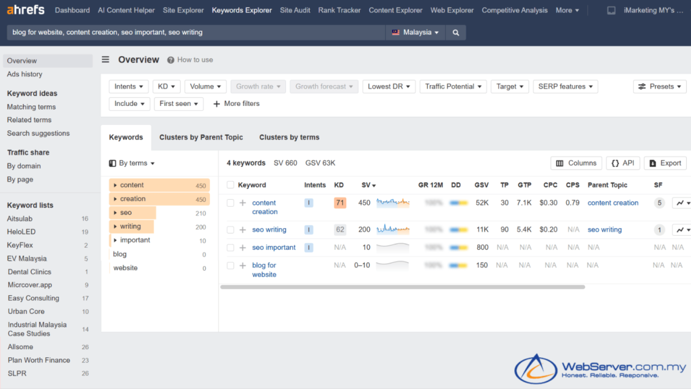
Task: Click the Export button
Action: coord(665,163)
